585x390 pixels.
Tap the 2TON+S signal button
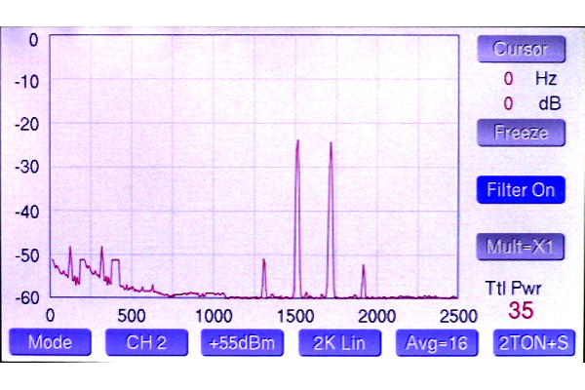534,343
